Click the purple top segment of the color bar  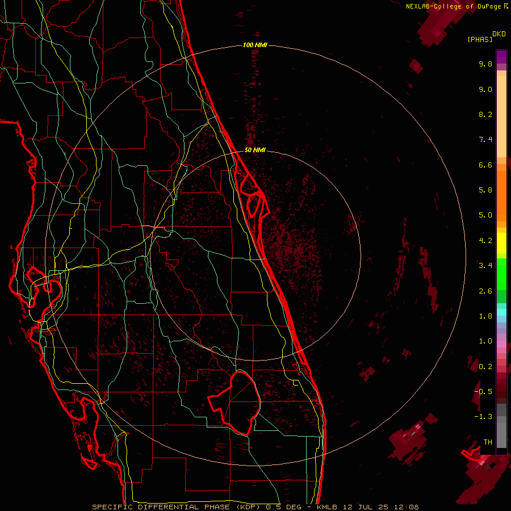coord(501,57)
